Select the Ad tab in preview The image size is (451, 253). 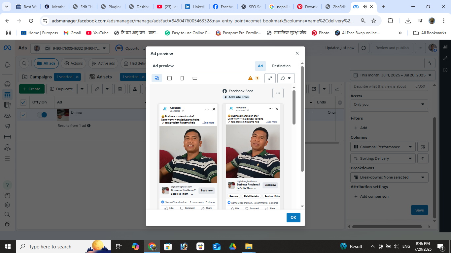coord(260,66)
